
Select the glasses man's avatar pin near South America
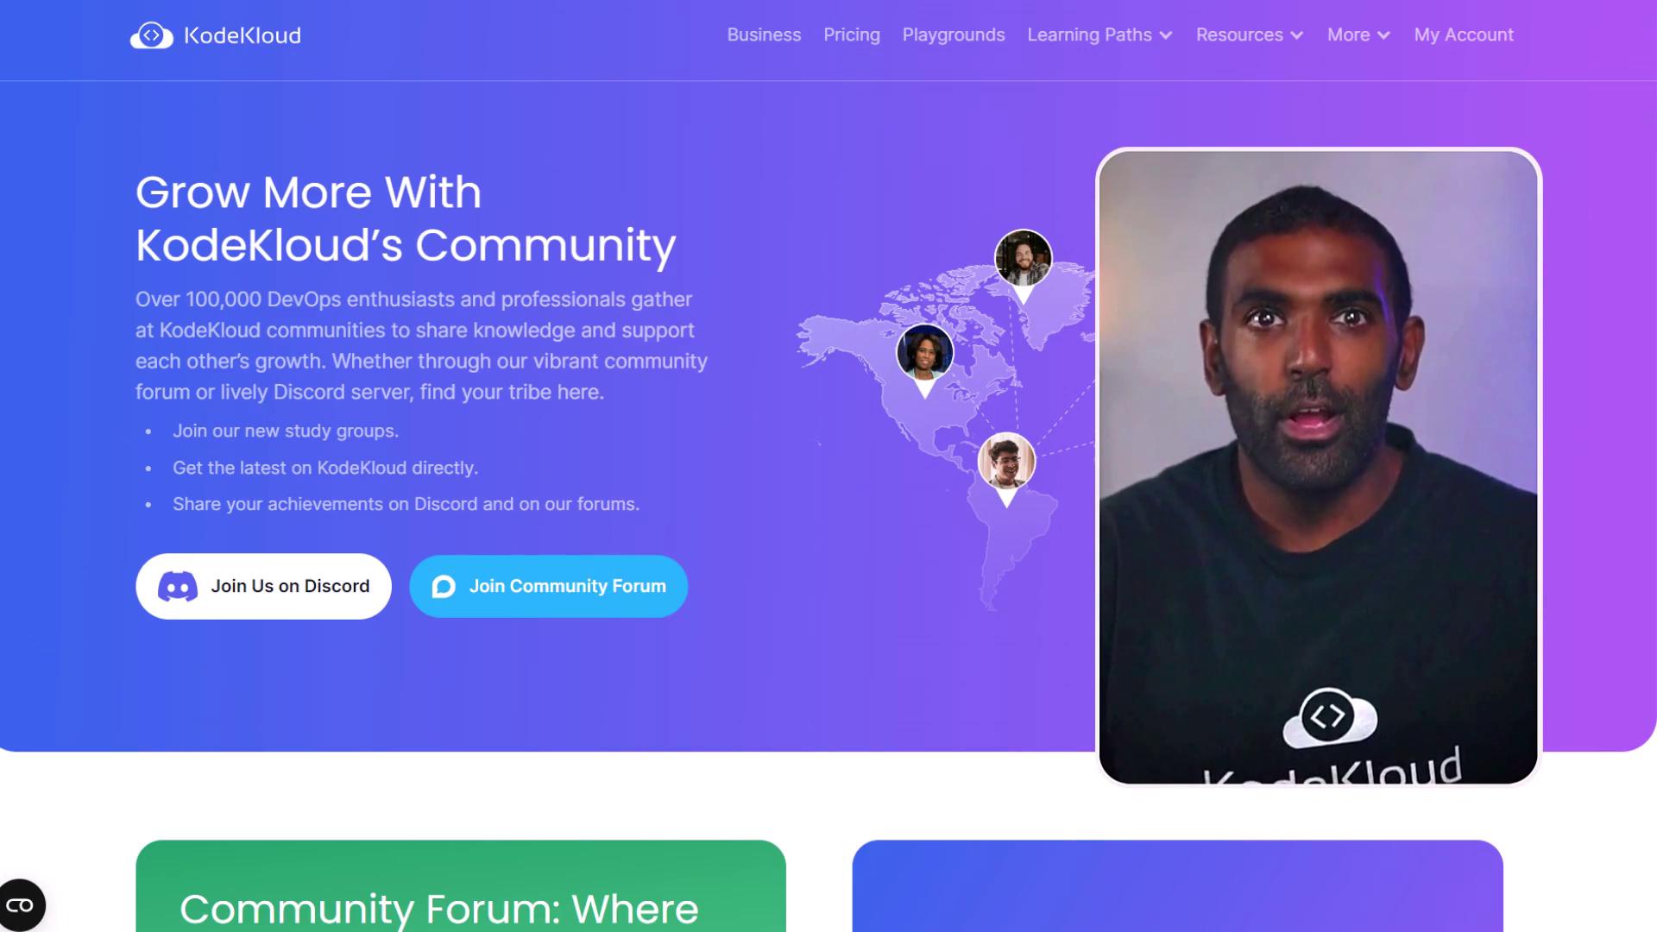1006,469
